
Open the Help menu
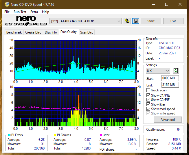tap(45, 12)
